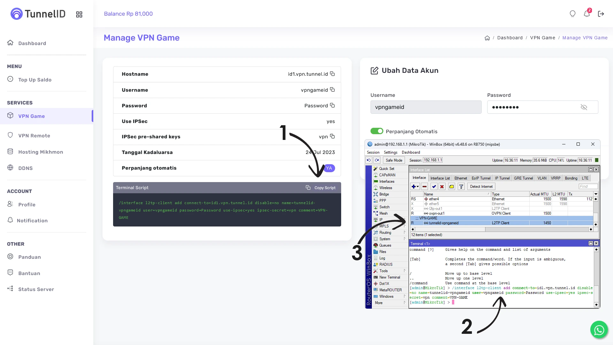Go to Dashboard breadcrumb link

click(510, 38)
